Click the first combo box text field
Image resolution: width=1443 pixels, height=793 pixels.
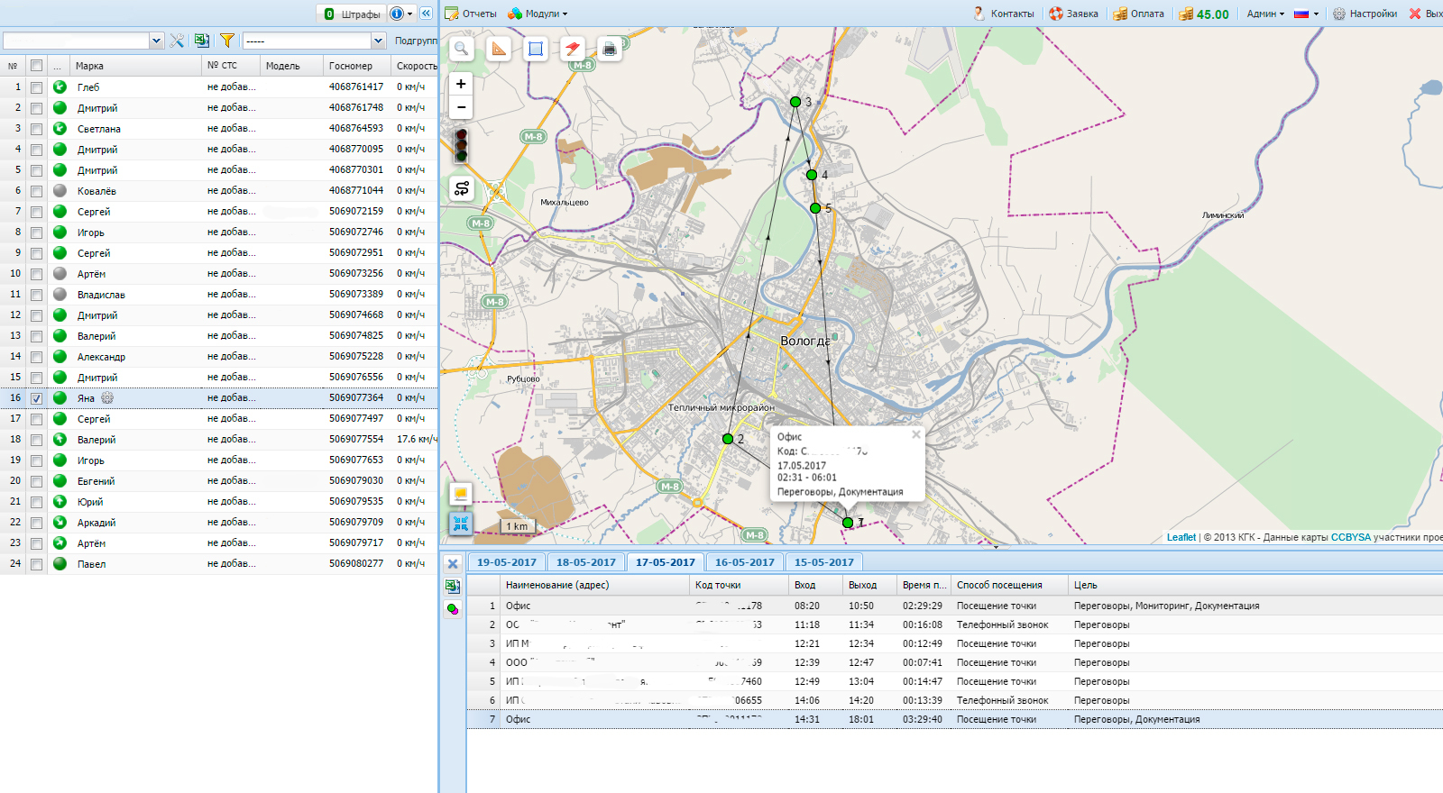click(76, 41)
